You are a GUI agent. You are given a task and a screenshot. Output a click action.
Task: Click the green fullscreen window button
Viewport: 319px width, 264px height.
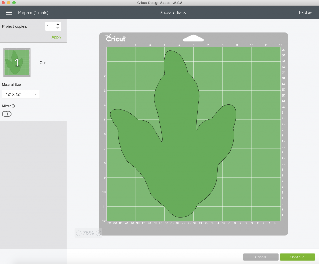[14, 2]
